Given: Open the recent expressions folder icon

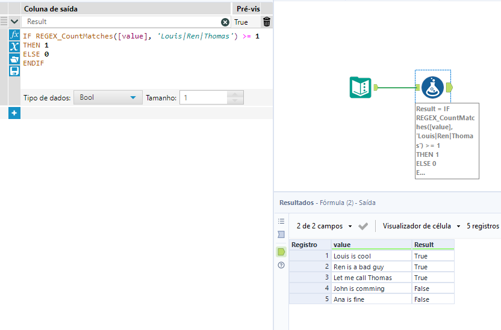Looking at the screenshot, I should (x=14, y=59).
